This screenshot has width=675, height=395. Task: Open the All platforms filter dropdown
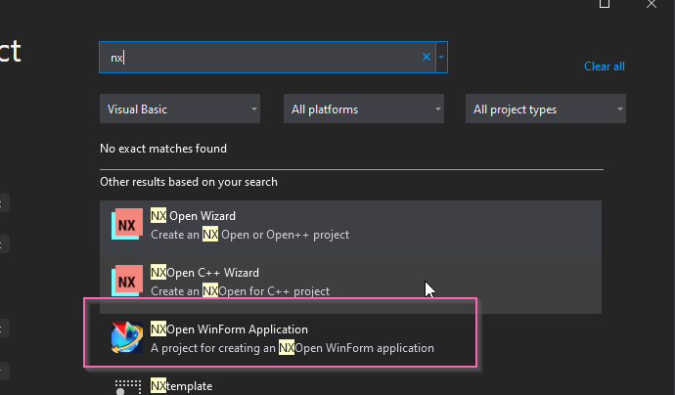tap(364, 109)
